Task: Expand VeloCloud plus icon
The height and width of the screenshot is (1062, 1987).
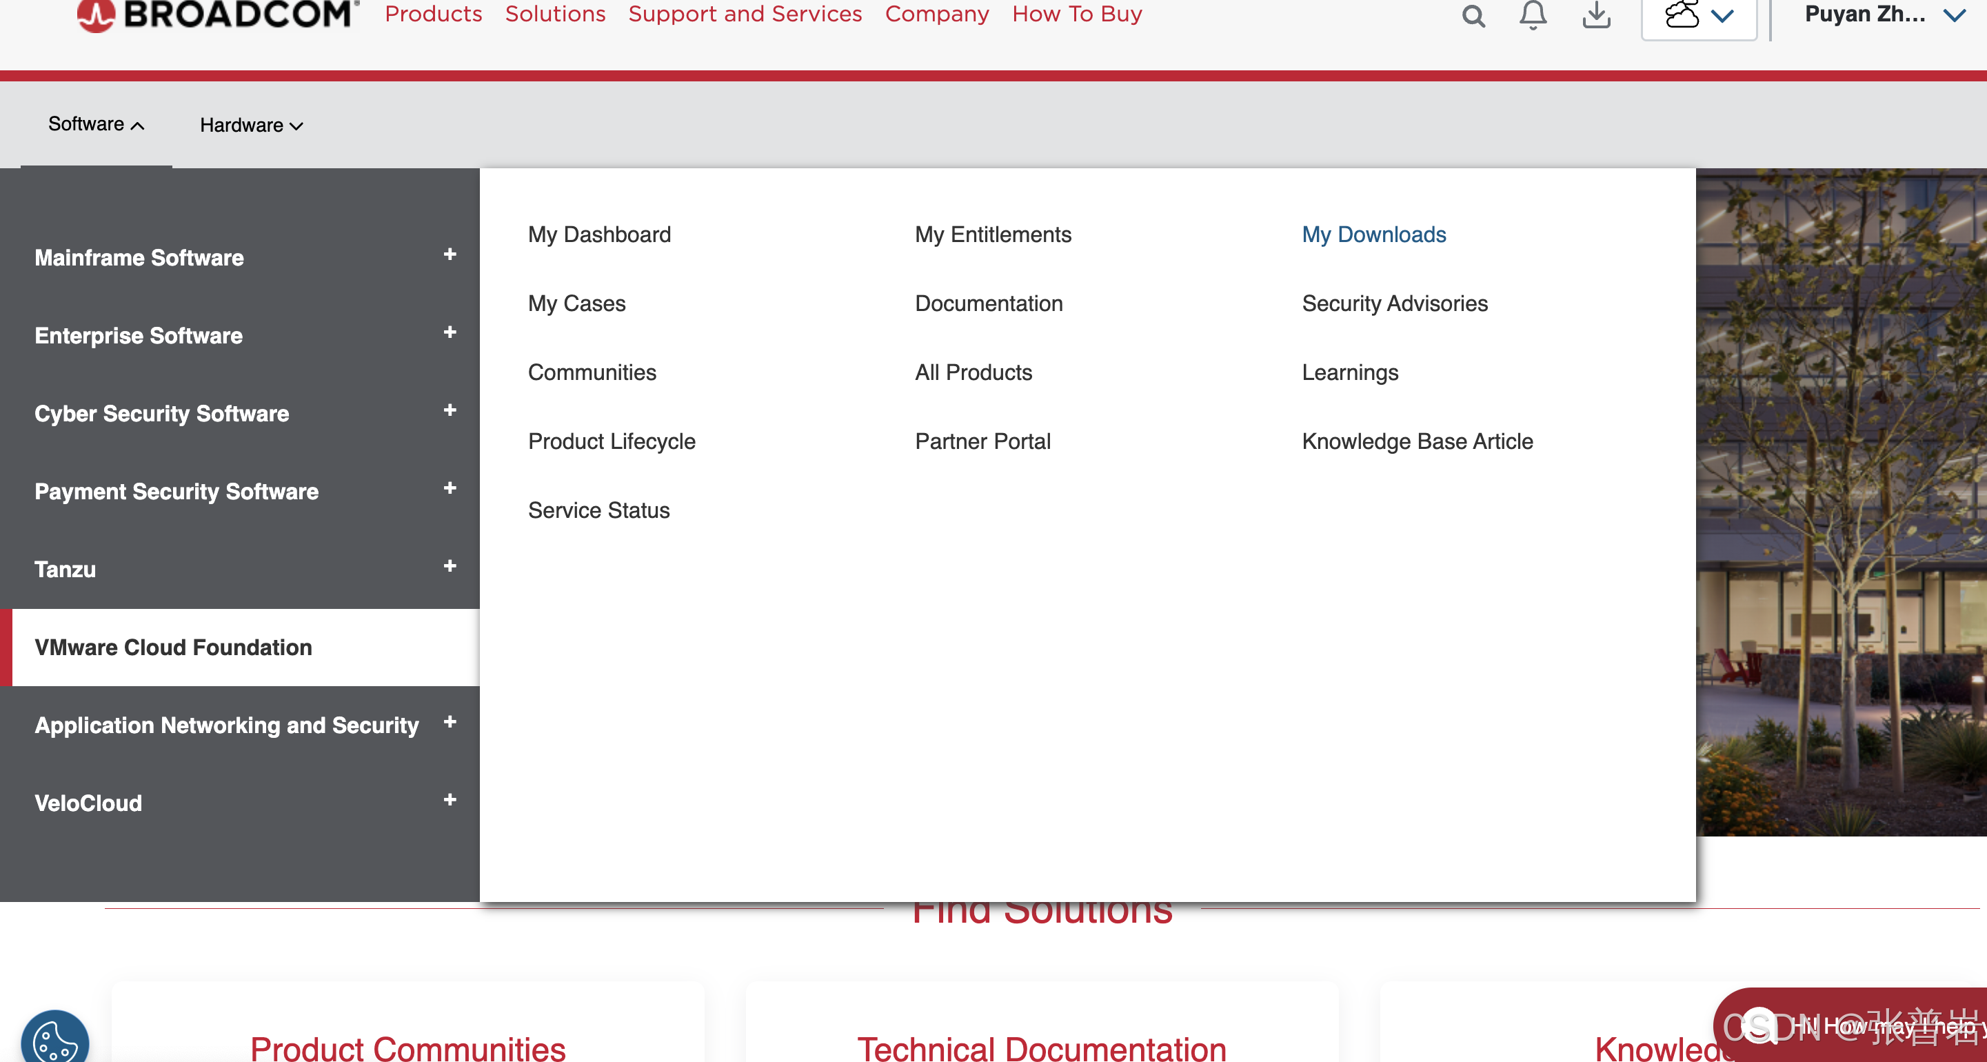Action: (x=450, y=801)
